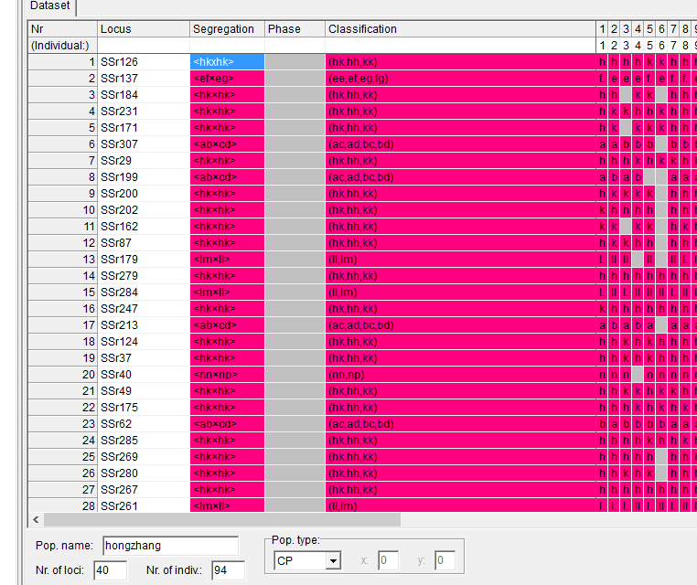Select locus SSr285
This screenshot has height=585, width=697.
(144, 440)
